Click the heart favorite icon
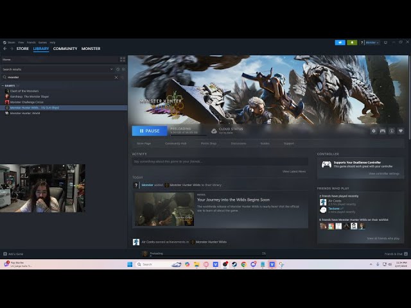The height and width of the screenshot is (308, 411). tap(401, 131)
